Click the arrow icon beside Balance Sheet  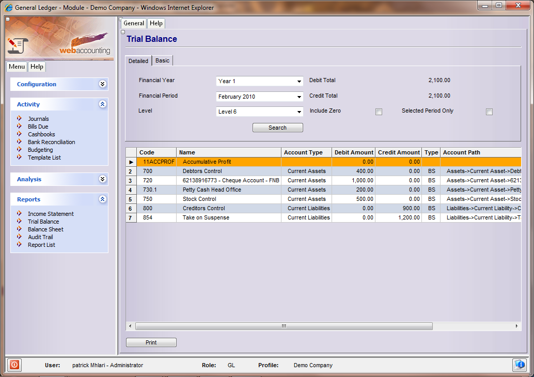(20, 229)
